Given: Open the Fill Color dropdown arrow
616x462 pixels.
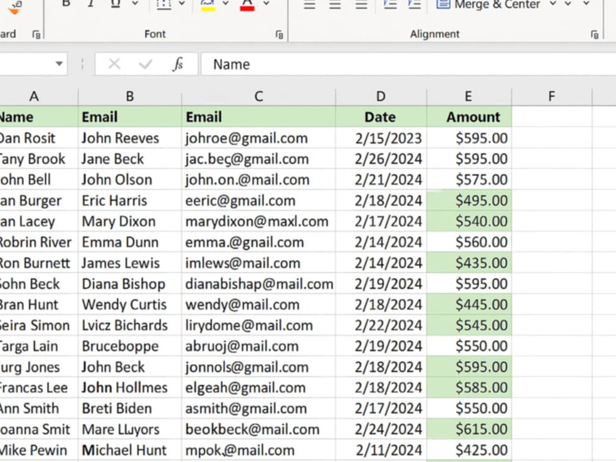Looking at the screenshot, I should (225, 4).
